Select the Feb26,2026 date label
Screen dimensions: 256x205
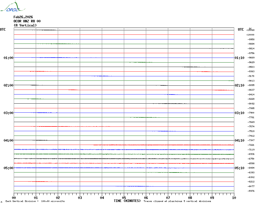click(23, 17)
